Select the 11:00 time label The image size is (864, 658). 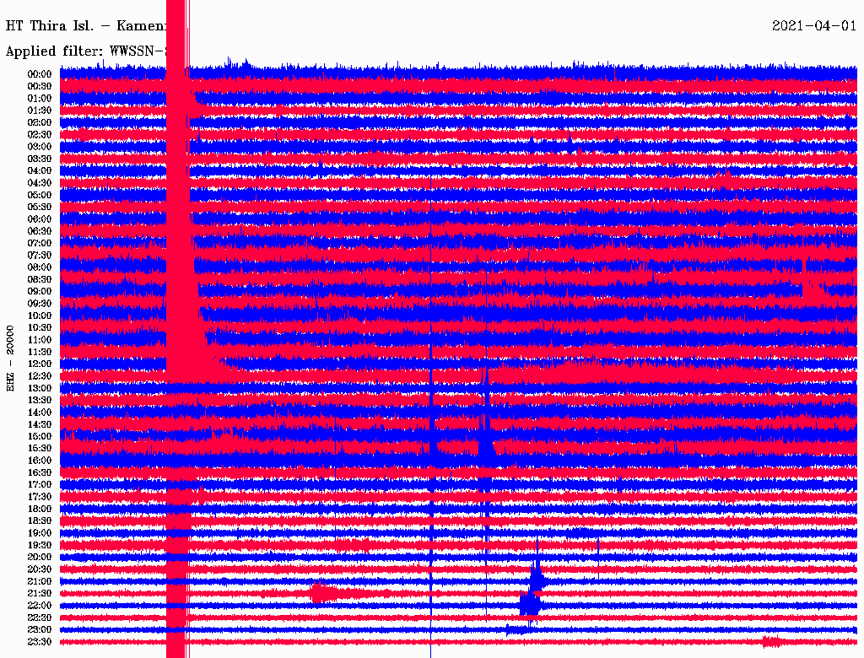pos(40,339)
